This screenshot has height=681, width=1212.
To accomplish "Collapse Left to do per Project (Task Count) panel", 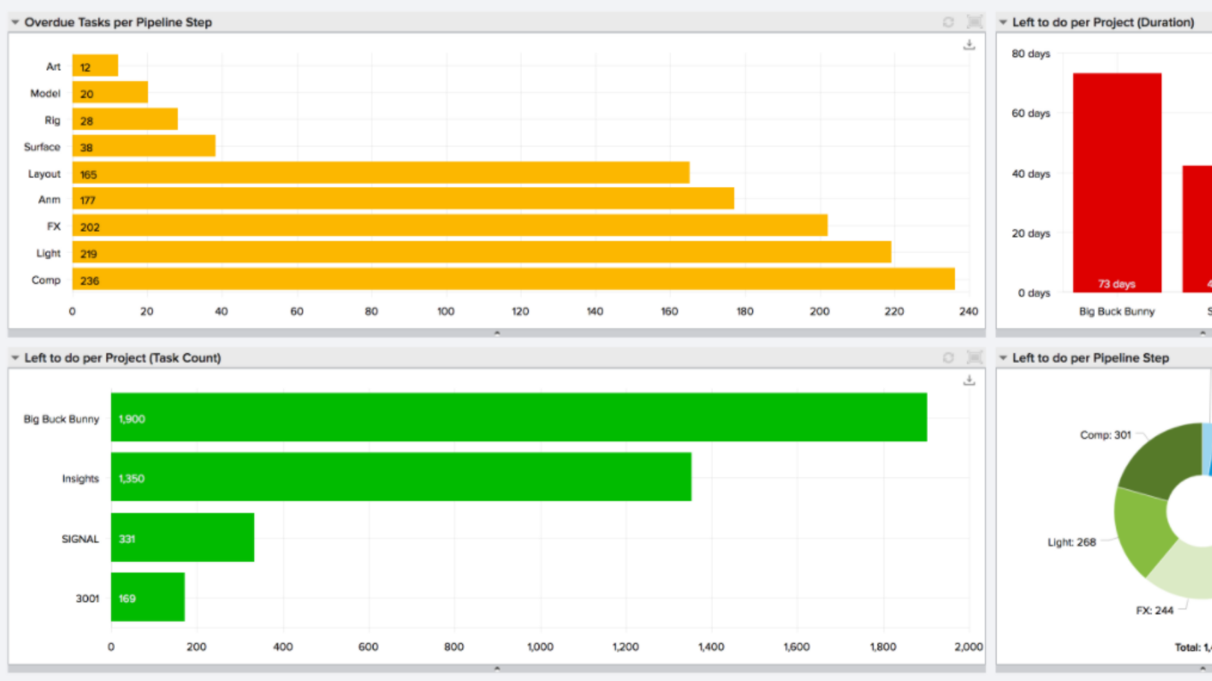I will pyautogui.click(x=15, y=358).
